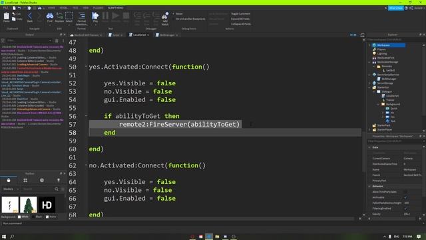
Task: Open Find with the binoculars icon
Action: pos(50,16)
